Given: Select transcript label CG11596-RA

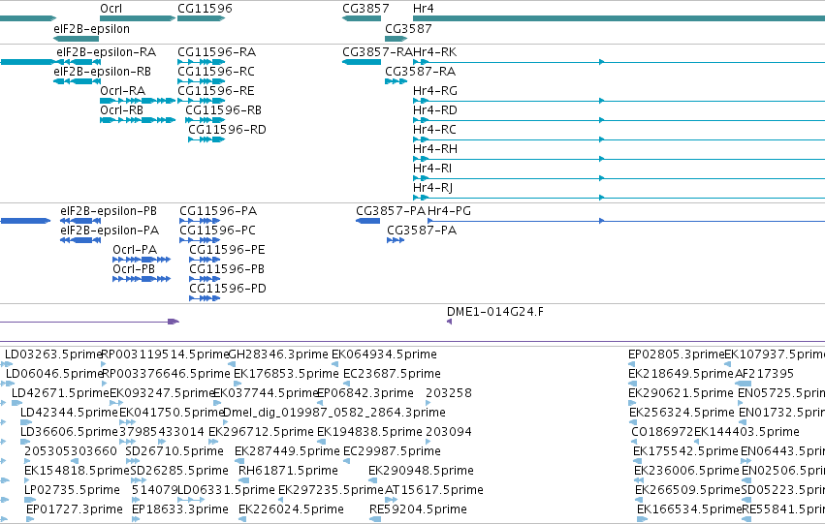Looking at the screenshot, I should 217,52.
